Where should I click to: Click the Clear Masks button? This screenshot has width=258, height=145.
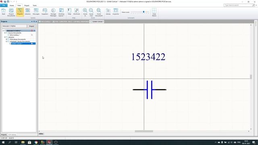click(x=154, y=12)
